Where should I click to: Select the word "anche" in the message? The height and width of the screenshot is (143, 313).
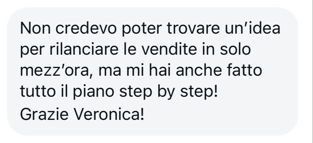[x=199, y=70]
